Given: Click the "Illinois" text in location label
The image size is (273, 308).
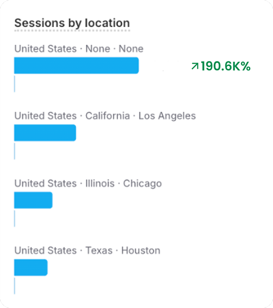Looking at the screenshot, I should tap(100, 184).
